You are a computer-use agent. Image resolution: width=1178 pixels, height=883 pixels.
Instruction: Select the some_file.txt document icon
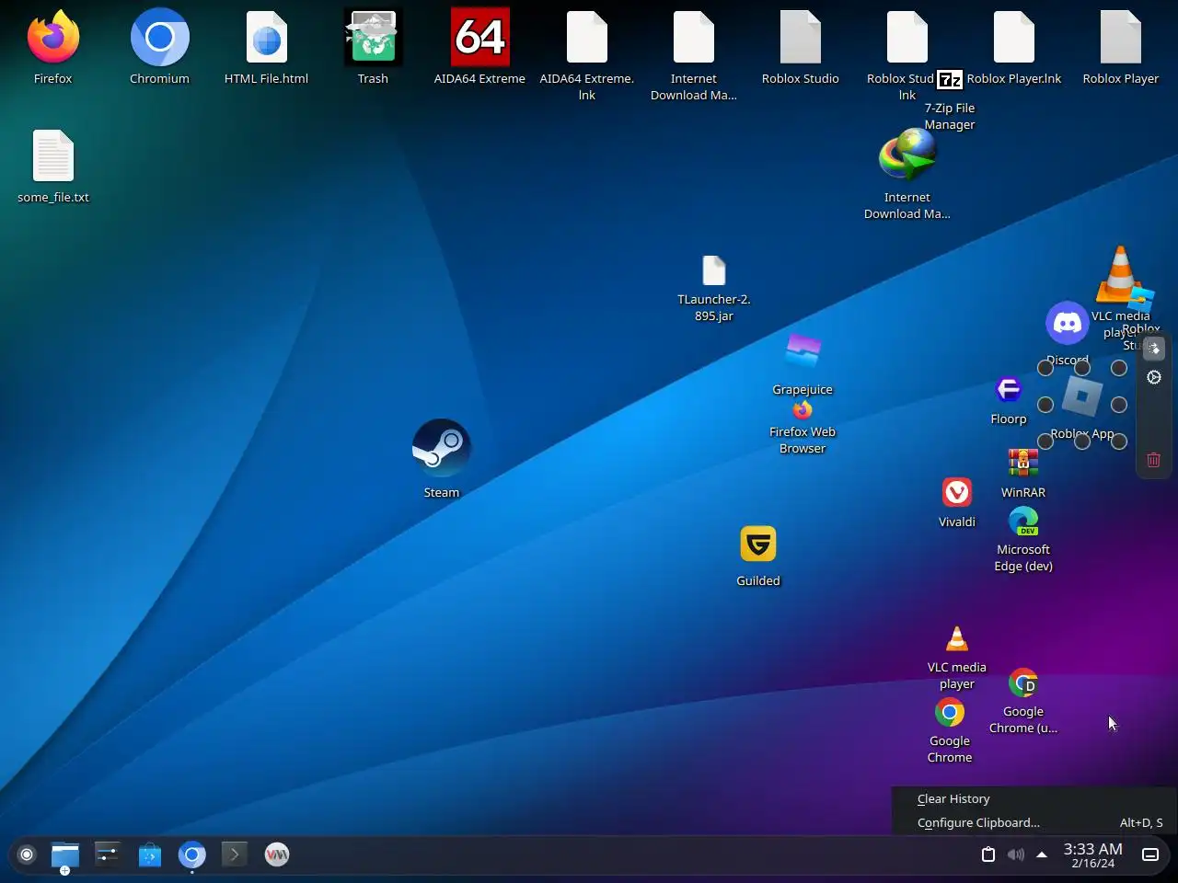pyautogui.click(x=53, y=156)
